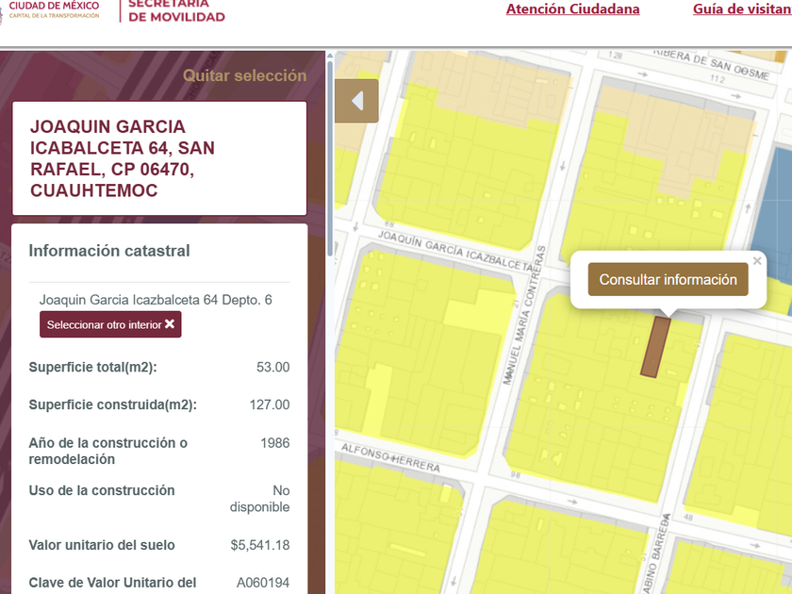Click Consultar información button
Image resolution: width=792 pixels, height=594 pixels.
pyautogui.click(x=668, y=279)
